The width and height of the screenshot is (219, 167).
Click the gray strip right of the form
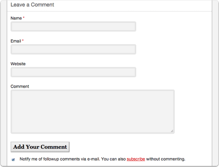(215, 83)
